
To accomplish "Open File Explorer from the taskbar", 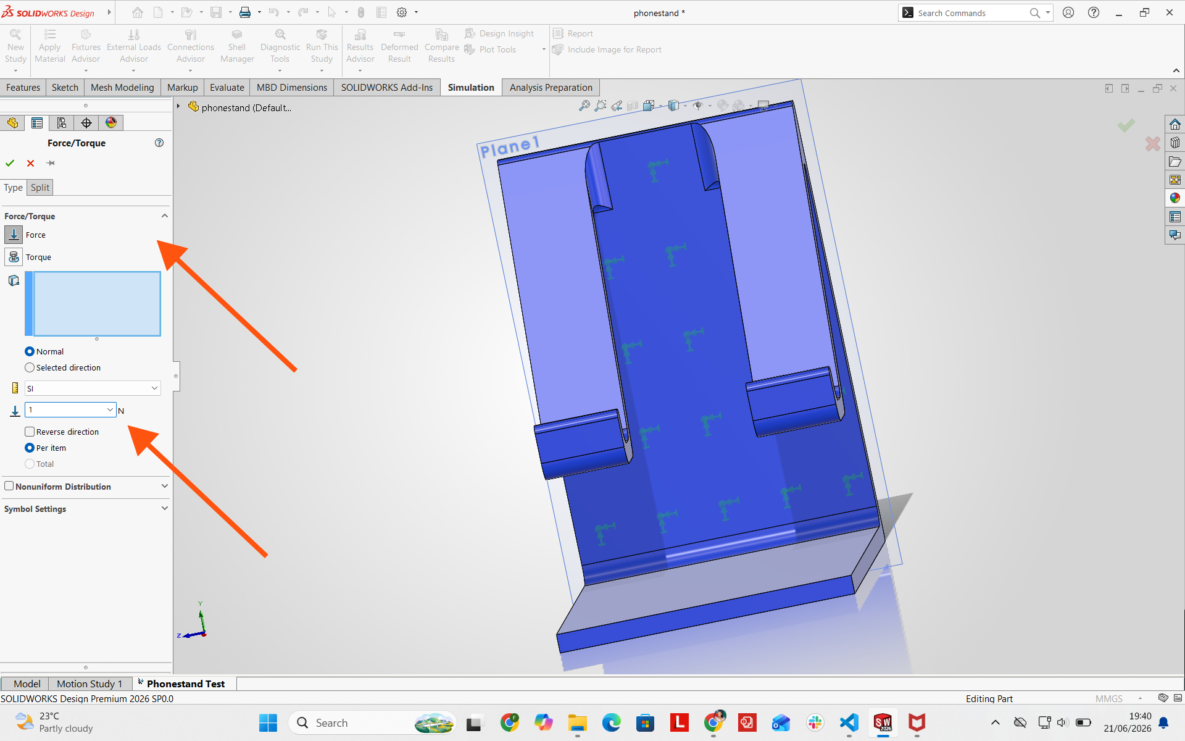I will click(578, 722).
